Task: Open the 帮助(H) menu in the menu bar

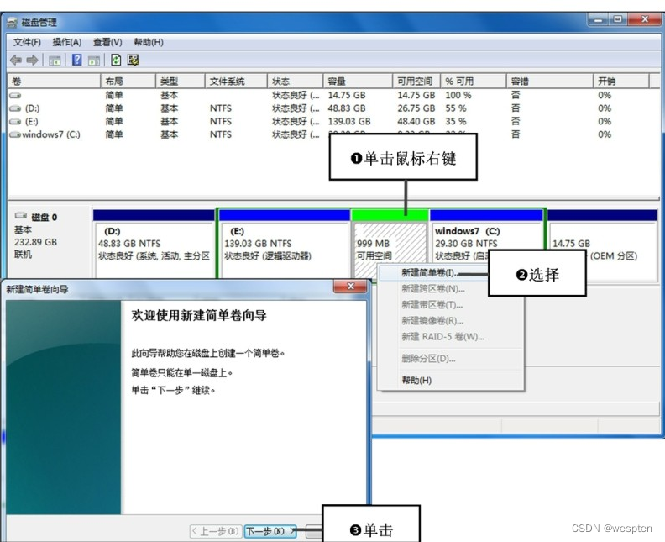Action: pos(149,42)
